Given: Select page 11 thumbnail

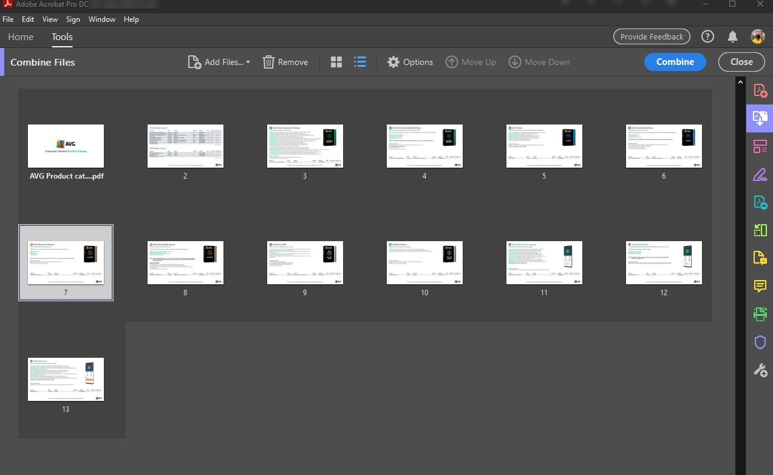Looking at the screenshot, I should tap(544, 262).
